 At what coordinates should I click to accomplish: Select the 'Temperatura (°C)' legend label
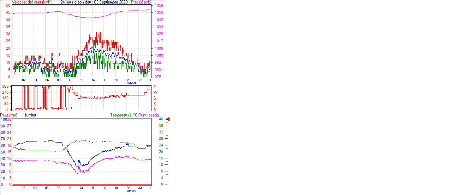124,115
